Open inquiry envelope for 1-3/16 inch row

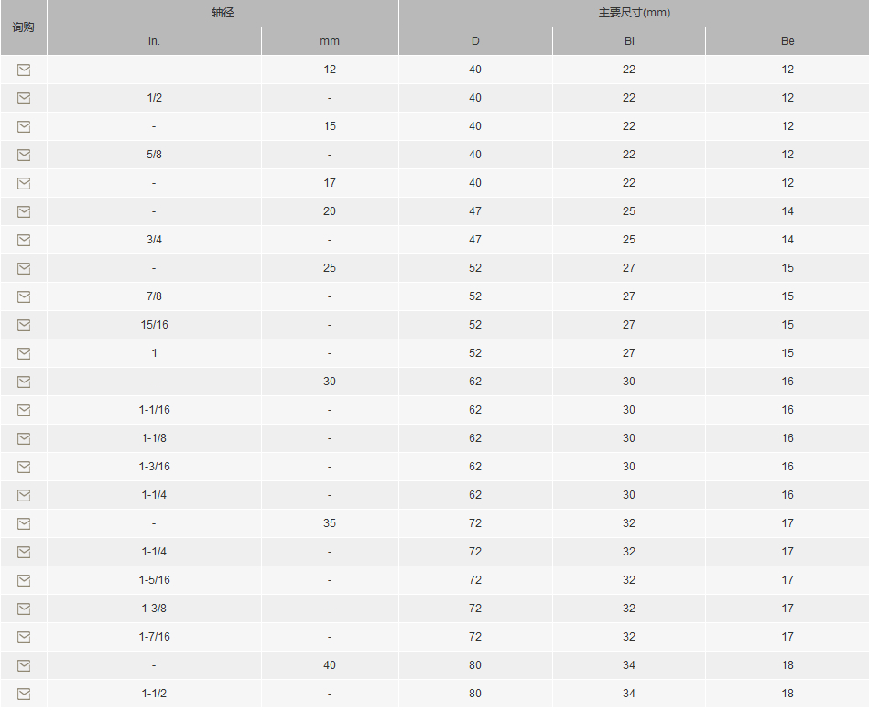(x=24, y=467)
